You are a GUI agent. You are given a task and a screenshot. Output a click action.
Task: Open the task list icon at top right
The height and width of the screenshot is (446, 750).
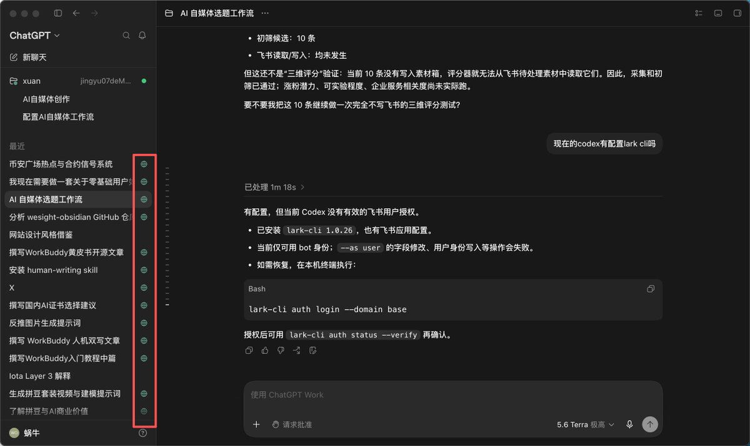click(x=699, y=13)
